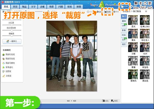Click the 443 × 620 image size text
Viewport: 154px width, 109px height.
pyautogui.click(x=72, y=101)
